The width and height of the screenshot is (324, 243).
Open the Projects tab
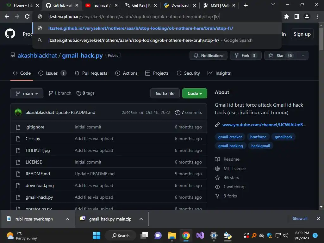[x=157, y=73]
